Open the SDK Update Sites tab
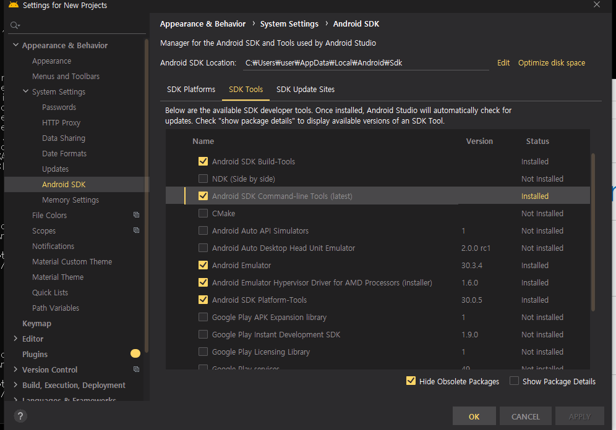 306,90
